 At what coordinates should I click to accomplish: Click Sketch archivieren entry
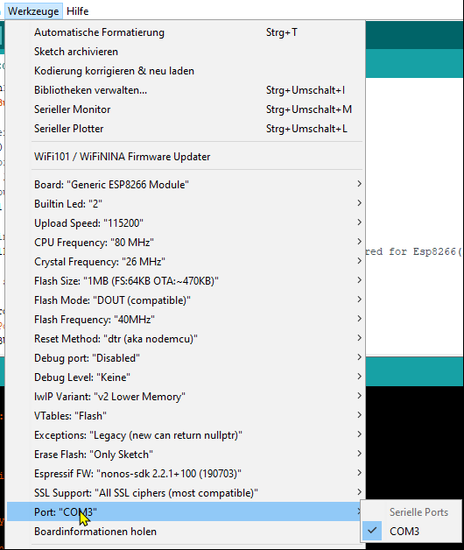[x=186, y=52]
